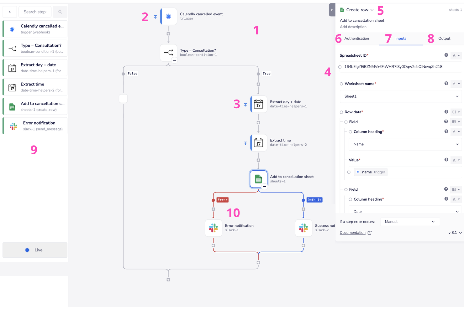The width and height of the screenshot is (464, 309).
Task: Open the Extract time calendar node
Action: [x=259, y=143]
